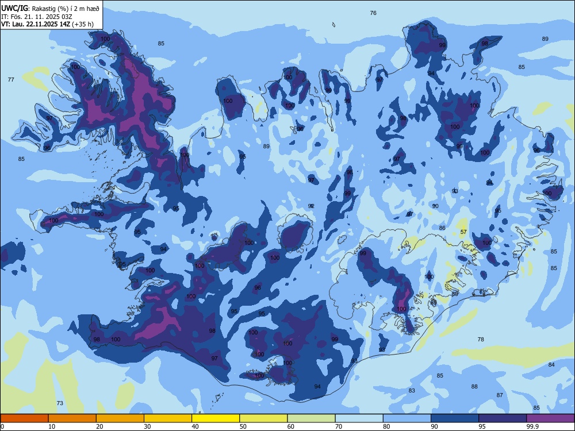Select the 90–95 dark blue legend swatch

[455, 418]
